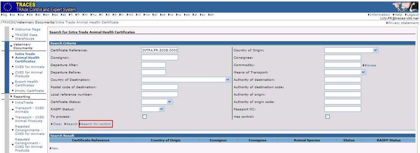420x153 pixels.
Task: Create New certificate
Action: coord(54,148)
